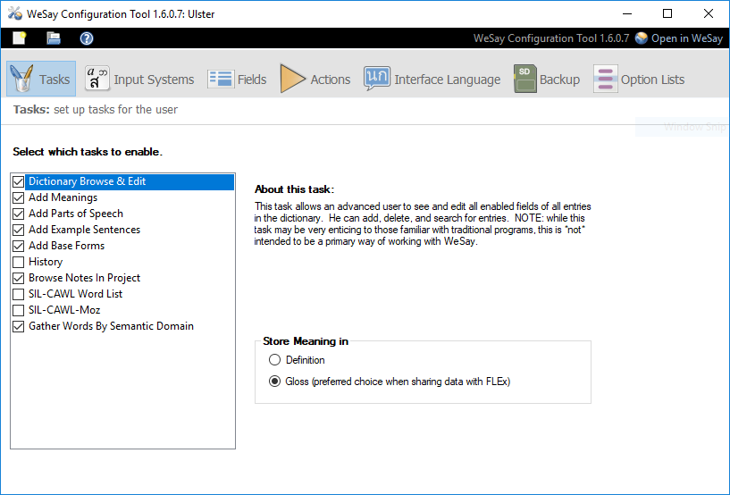Click the Definition option label
This screenshot has width=730, height=495.
[x=305, y=360]
